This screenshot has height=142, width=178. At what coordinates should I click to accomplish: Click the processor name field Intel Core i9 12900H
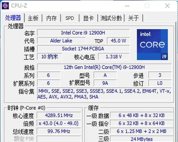(x=83, y=33)
